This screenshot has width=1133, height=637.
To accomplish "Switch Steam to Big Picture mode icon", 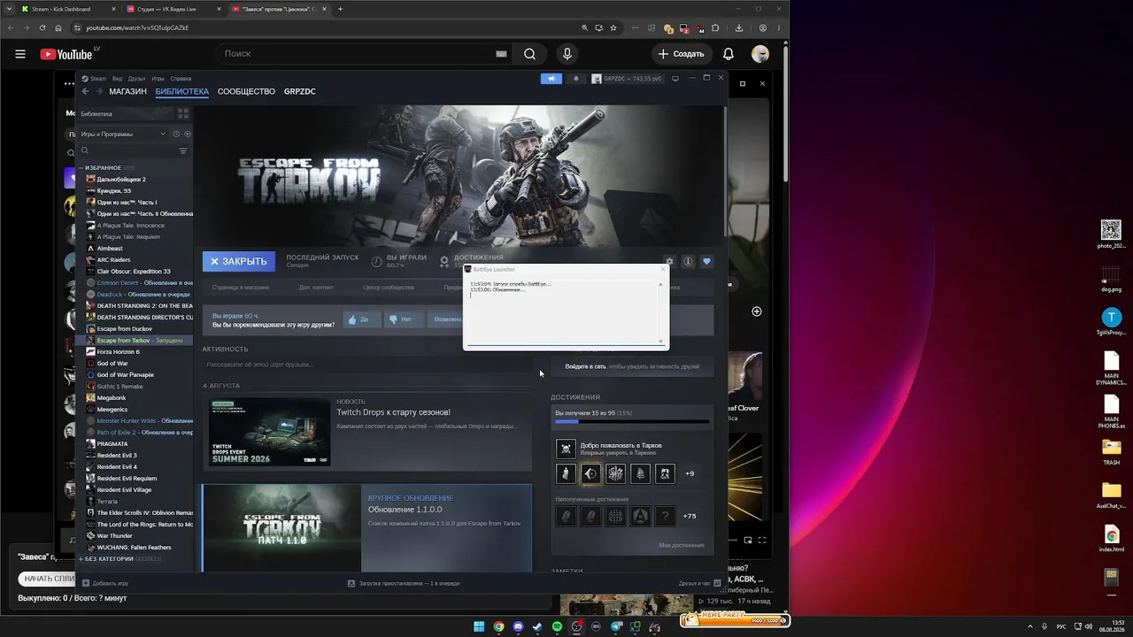I will point(675,79).
